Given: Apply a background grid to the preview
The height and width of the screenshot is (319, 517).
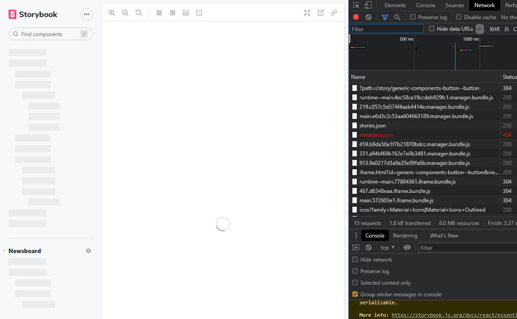Looking at the screenshot, I should pyautogui.click(x=159, y=13).
